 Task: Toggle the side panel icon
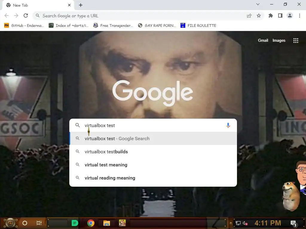coord(280,16)
